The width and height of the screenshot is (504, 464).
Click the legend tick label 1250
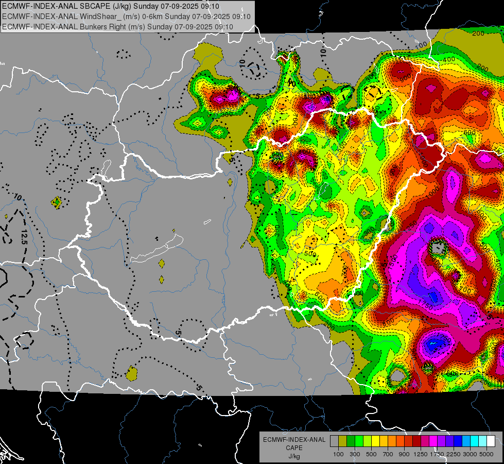click(x=421, y=454)
